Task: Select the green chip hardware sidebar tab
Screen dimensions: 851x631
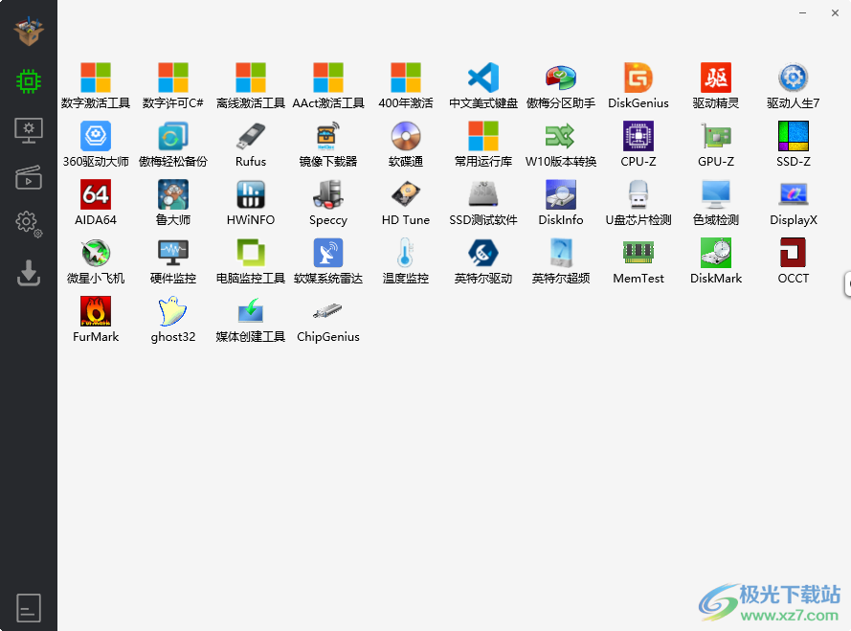Action: click(x=29, y=81)
